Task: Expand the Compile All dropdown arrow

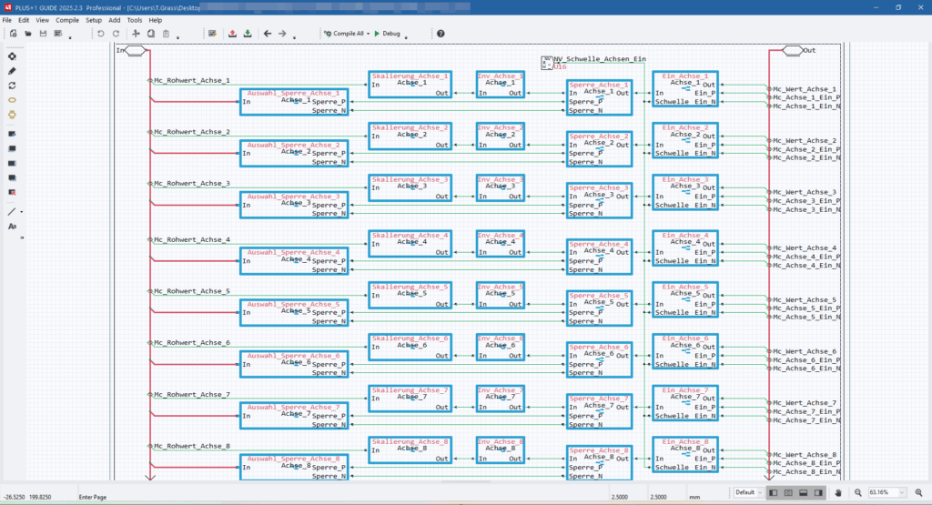Action: coord(368,35)
